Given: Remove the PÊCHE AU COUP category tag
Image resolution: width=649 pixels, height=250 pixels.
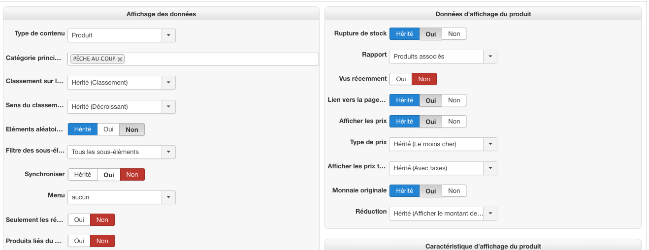Looking at the screenshot, I should click(x=120, y=59).
